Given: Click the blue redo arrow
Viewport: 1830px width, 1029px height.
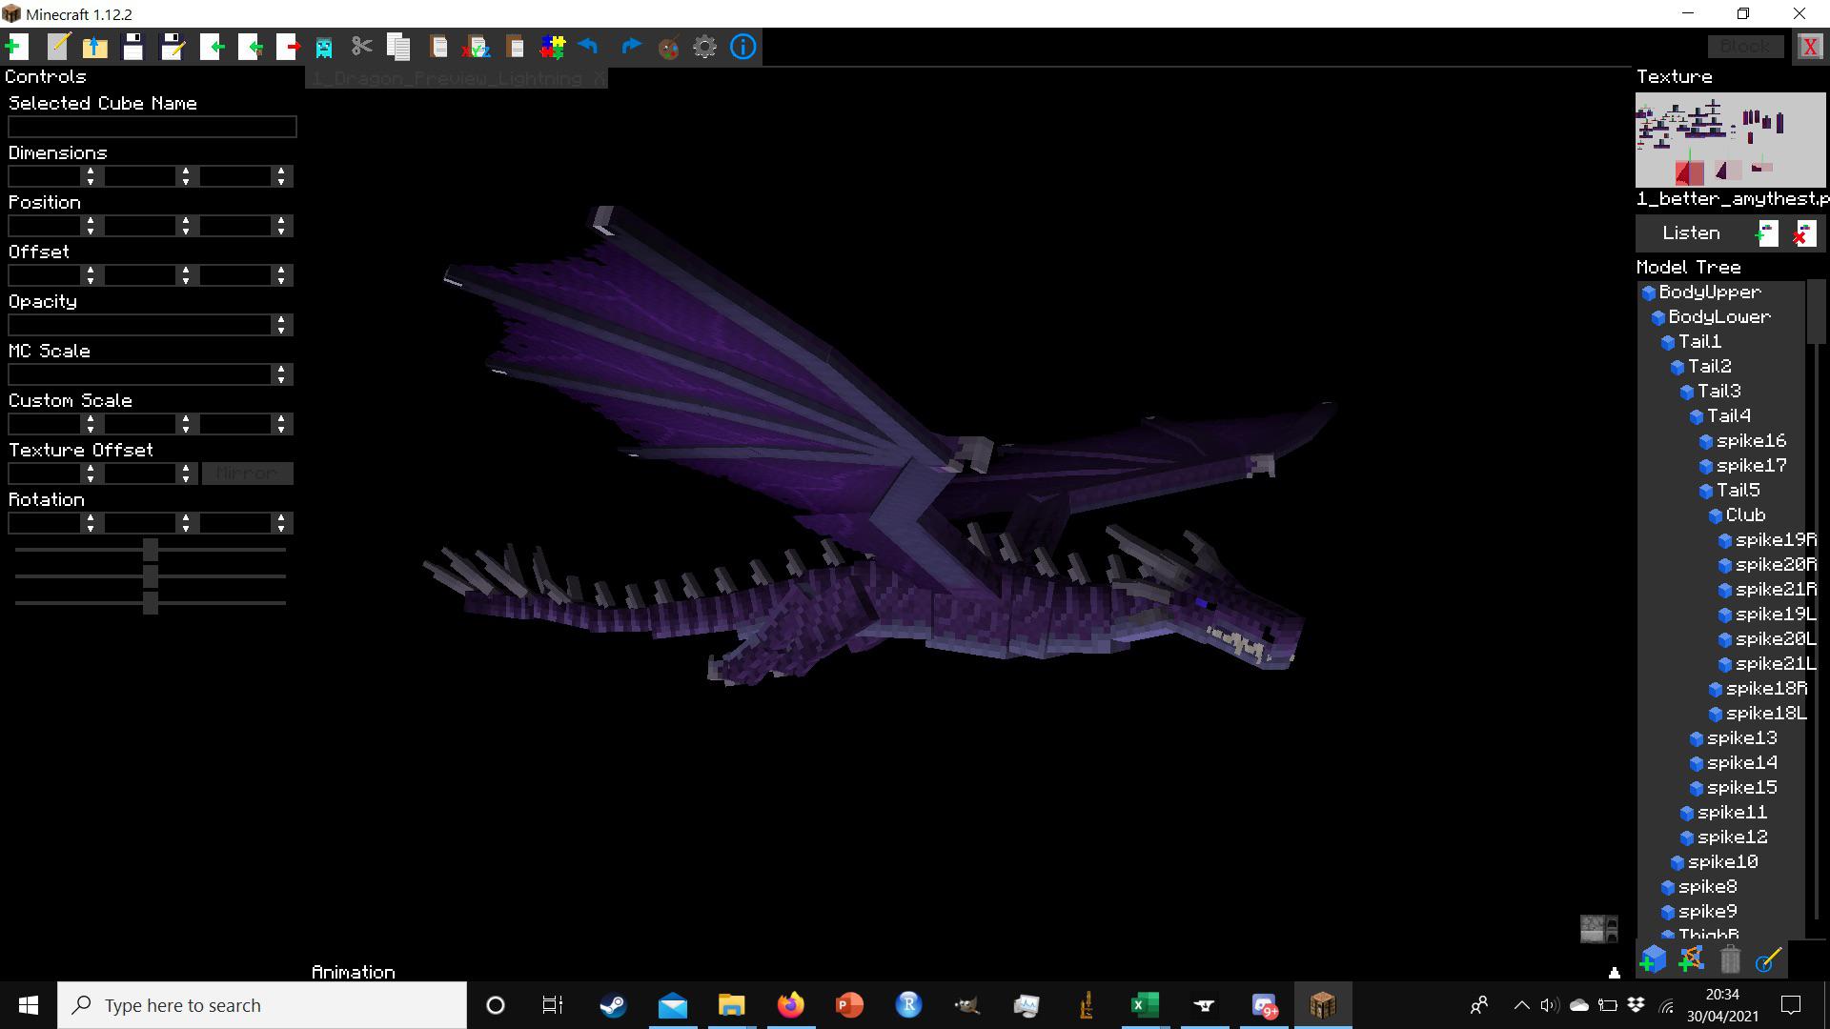Looking at the screenshot, I should coord(630,47).
